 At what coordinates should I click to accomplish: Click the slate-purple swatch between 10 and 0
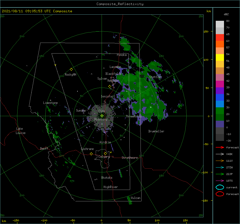click(x=220, y=124)
